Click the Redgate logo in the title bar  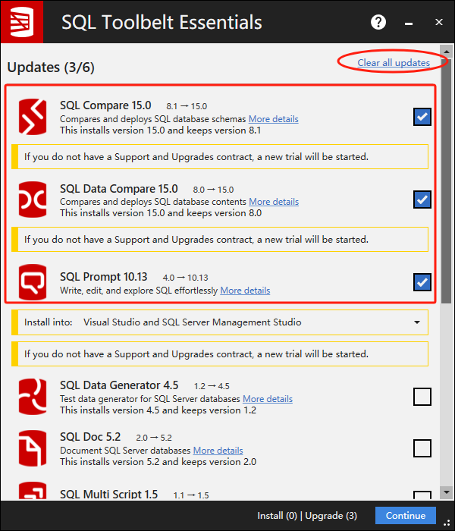tap(22, 22)
